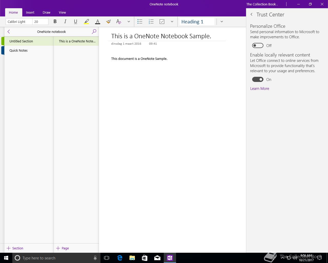Screen dimensions: 328x263
Task: Go back from Trust Center panel
Action: pos(252,15)
